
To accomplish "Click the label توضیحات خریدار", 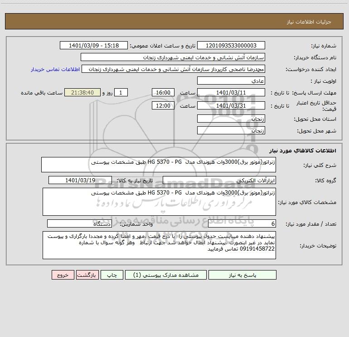I will [318, 246].
